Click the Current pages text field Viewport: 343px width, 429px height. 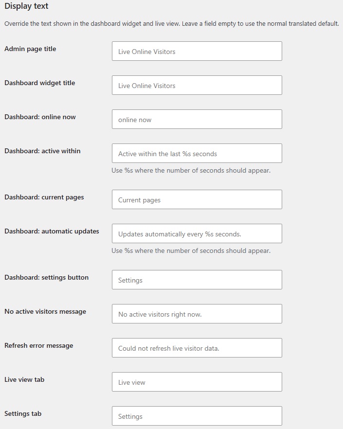[197, 199]
